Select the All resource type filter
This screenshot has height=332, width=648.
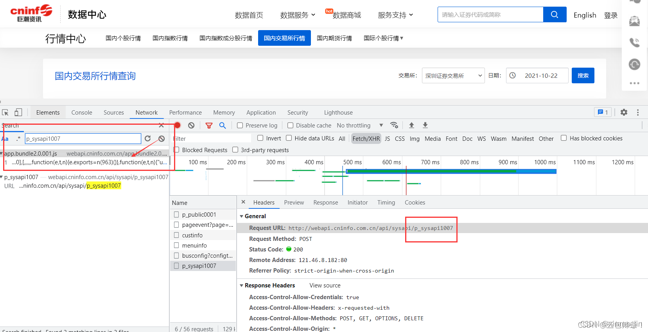click(x=342, y=138)
